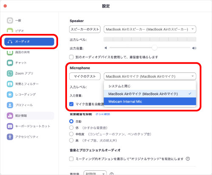Choose システムと同じ in microphone list
The image size is (212, 175).
pyautogui.click(x=150, y=86)
